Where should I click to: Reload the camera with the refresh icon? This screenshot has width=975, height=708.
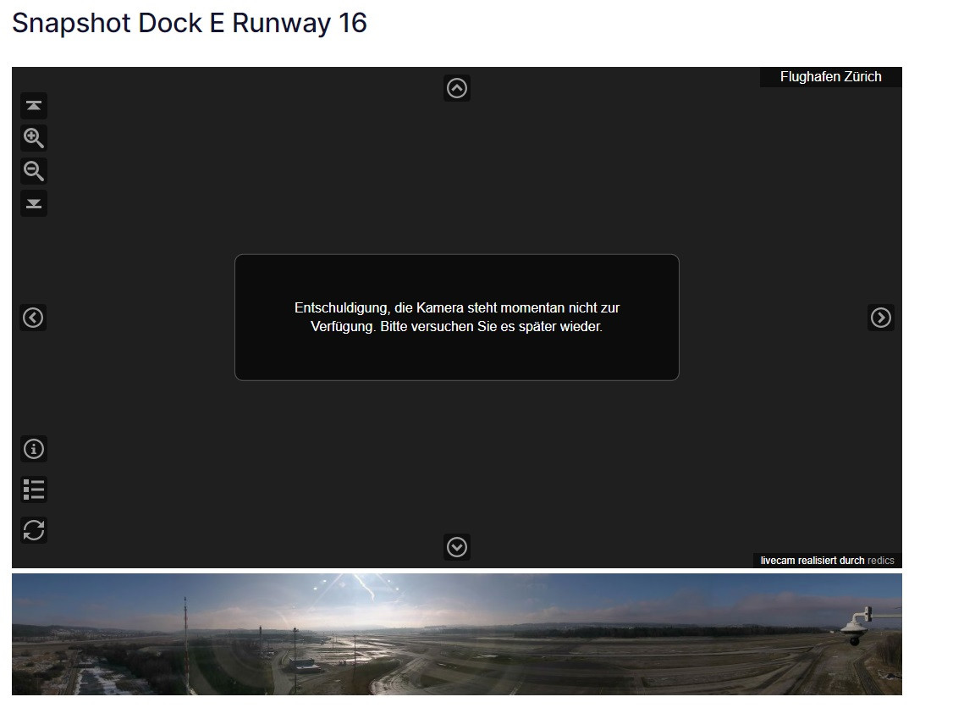[x=34, y=530]
